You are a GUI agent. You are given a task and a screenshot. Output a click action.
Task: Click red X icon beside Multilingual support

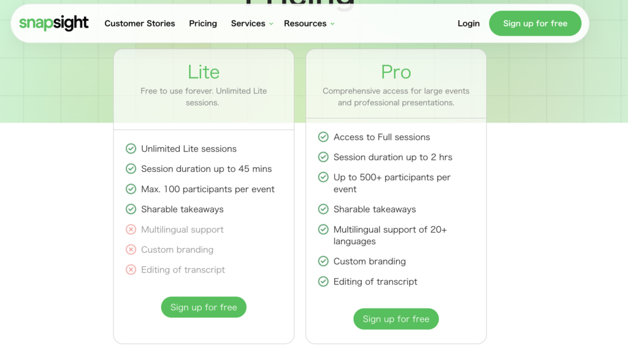click(131, 230)
